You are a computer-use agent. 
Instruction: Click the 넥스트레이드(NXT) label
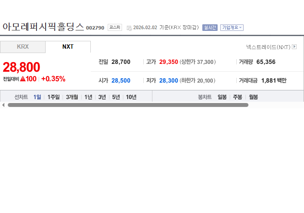pos(268,47)
